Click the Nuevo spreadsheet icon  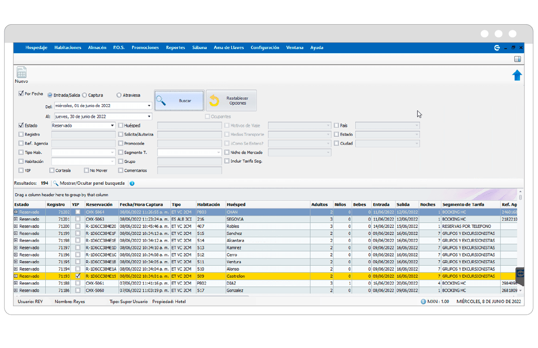pyautogui.click(x=21, y=73)
